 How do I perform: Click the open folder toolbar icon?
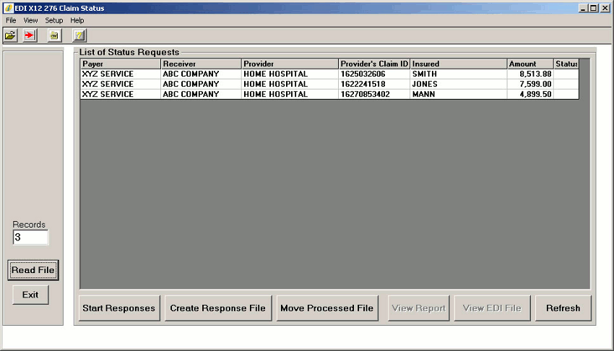[x=10, y=35]
